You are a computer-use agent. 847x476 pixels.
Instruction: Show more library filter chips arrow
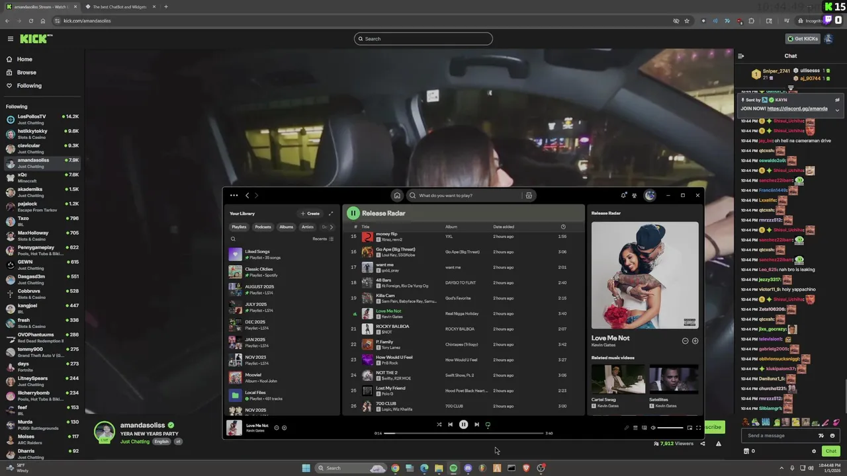(332, 227)
